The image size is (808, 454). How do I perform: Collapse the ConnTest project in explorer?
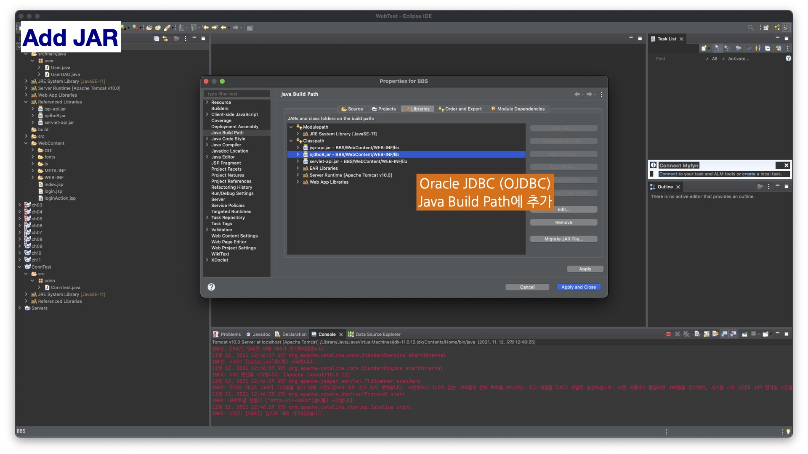[x=19, y=267]
